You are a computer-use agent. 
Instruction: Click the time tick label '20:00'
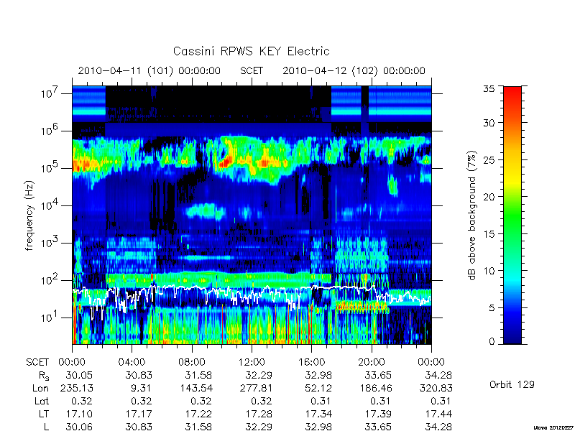point(372,363)
